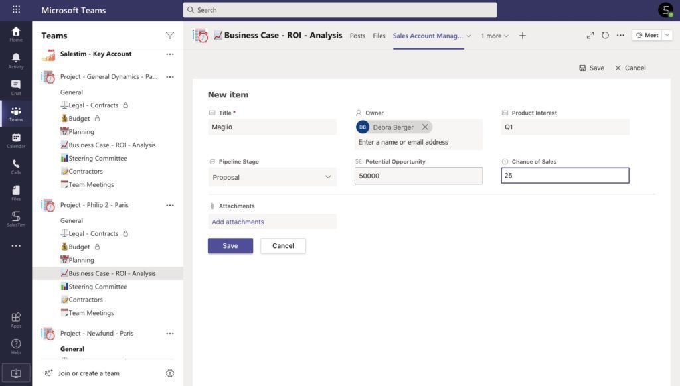Viewport: 680px width, 386px height.
Task: Click Join or create a team
Action: (x=89, y=373)
